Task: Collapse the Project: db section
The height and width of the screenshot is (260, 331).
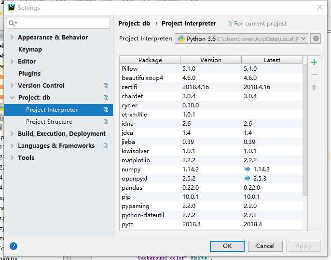Action: tap(12, 97)
